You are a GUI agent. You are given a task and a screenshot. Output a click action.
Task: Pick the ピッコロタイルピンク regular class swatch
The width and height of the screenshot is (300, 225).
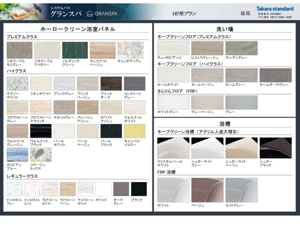pyautogui.click(x=32, y=189)
